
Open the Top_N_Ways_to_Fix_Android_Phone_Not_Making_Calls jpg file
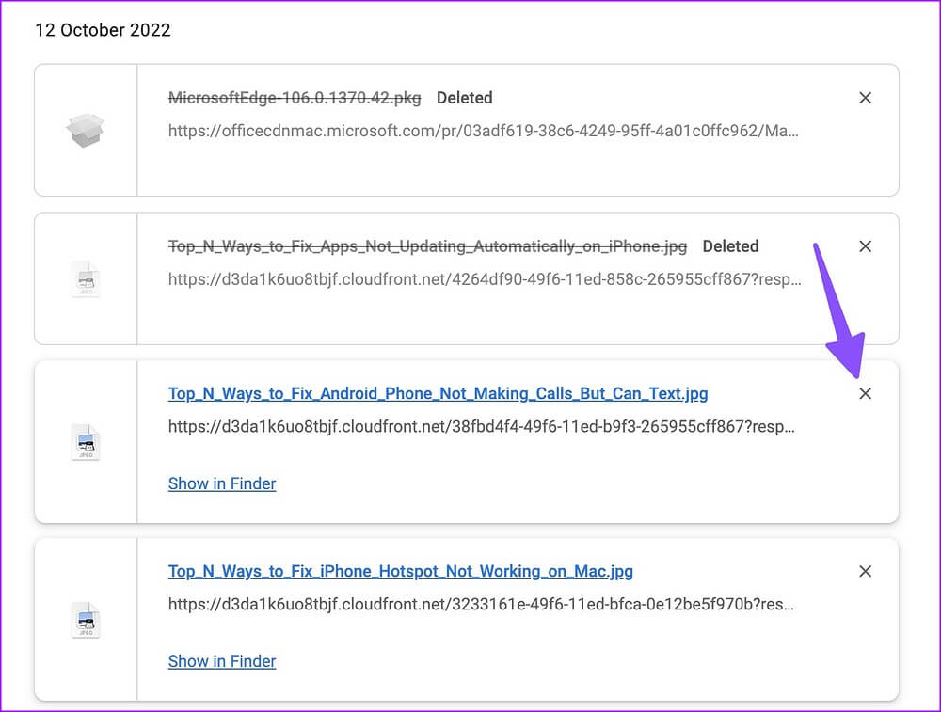pos(438,393)
